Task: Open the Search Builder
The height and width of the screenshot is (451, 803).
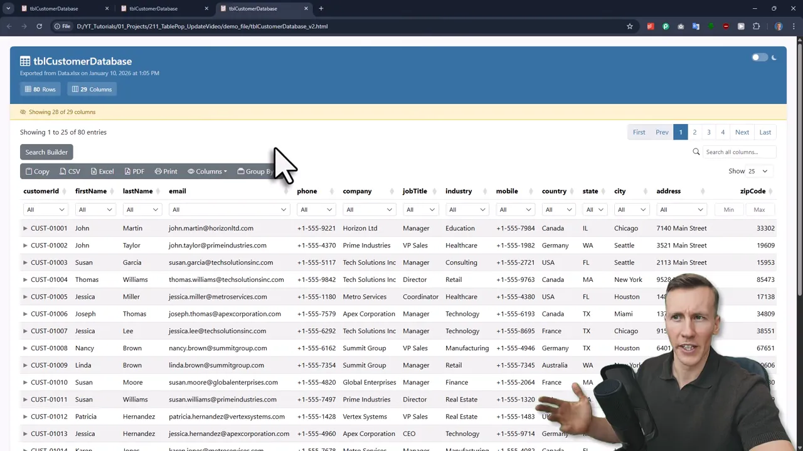Action: tap(46, 152)
